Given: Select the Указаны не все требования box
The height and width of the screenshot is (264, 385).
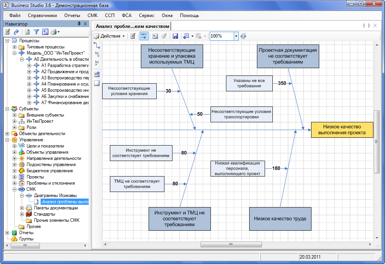Looking at the screenshot, I should (249, 83).
